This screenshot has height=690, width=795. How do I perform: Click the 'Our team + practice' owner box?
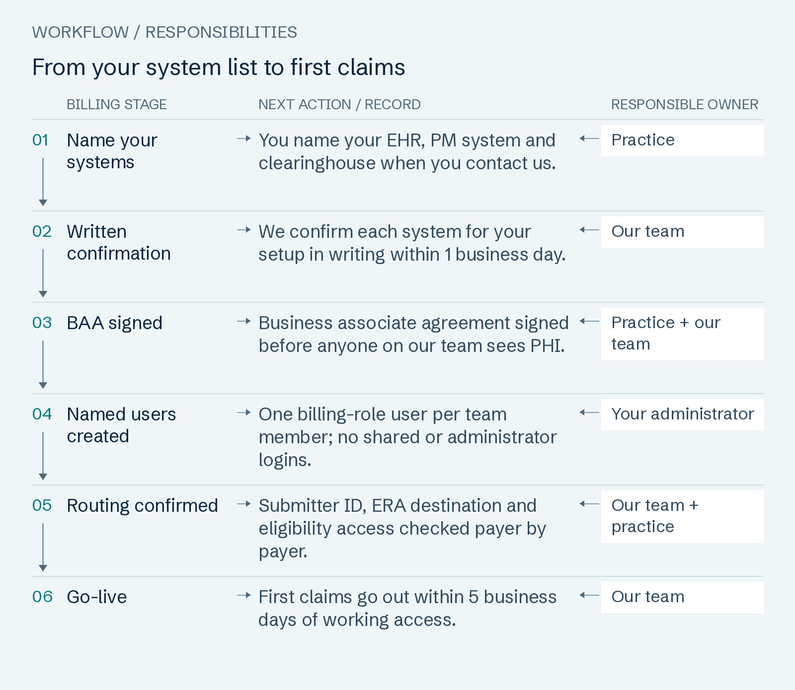[x=682, y=517]
